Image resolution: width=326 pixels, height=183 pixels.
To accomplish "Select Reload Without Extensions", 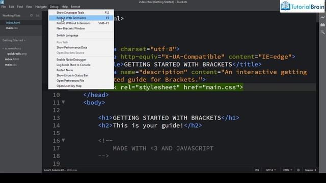I will coord(81,23).
